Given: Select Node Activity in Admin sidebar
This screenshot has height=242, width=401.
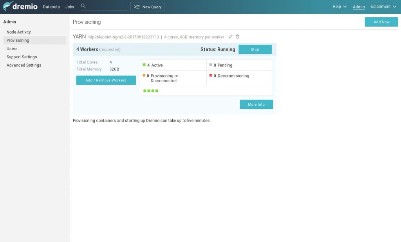Looking at the screenshot, I should pos(19,32).
